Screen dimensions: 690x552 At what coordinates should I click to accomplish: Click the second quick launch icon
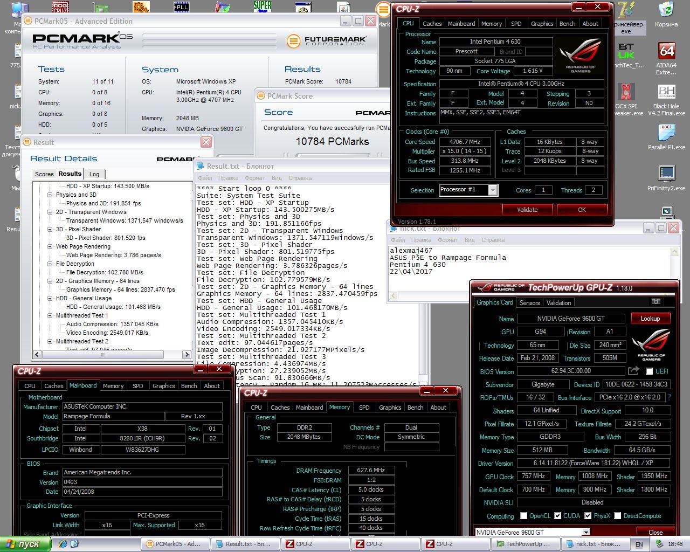pyautogui.click(x=75, y=544)
